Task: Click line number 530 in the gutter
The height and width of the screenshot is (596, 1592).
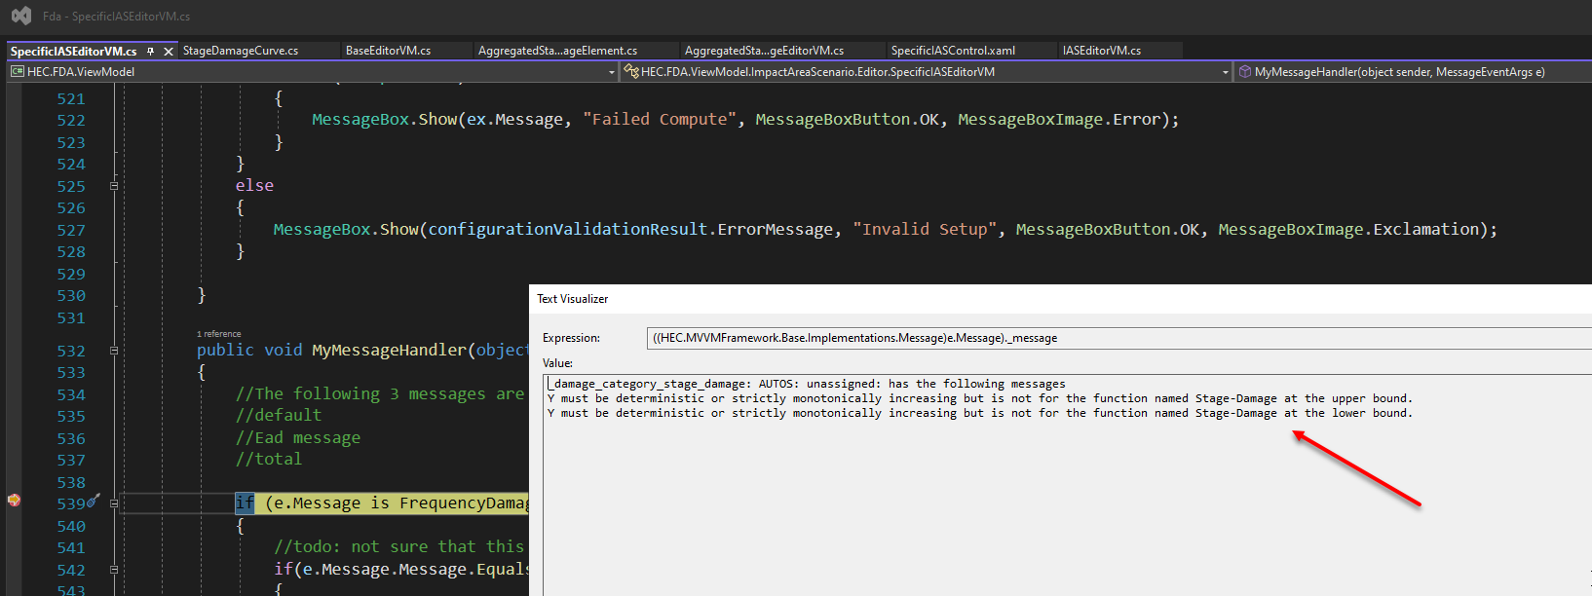Action: tap(71, 295)
